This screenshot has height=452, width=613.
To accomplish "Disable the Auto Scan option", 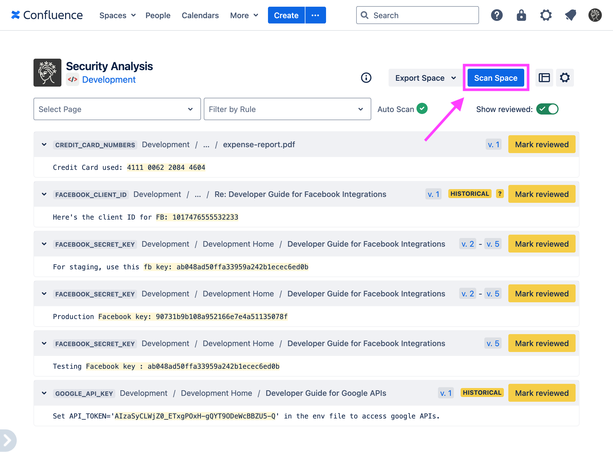I will click(x=422, y=108).
